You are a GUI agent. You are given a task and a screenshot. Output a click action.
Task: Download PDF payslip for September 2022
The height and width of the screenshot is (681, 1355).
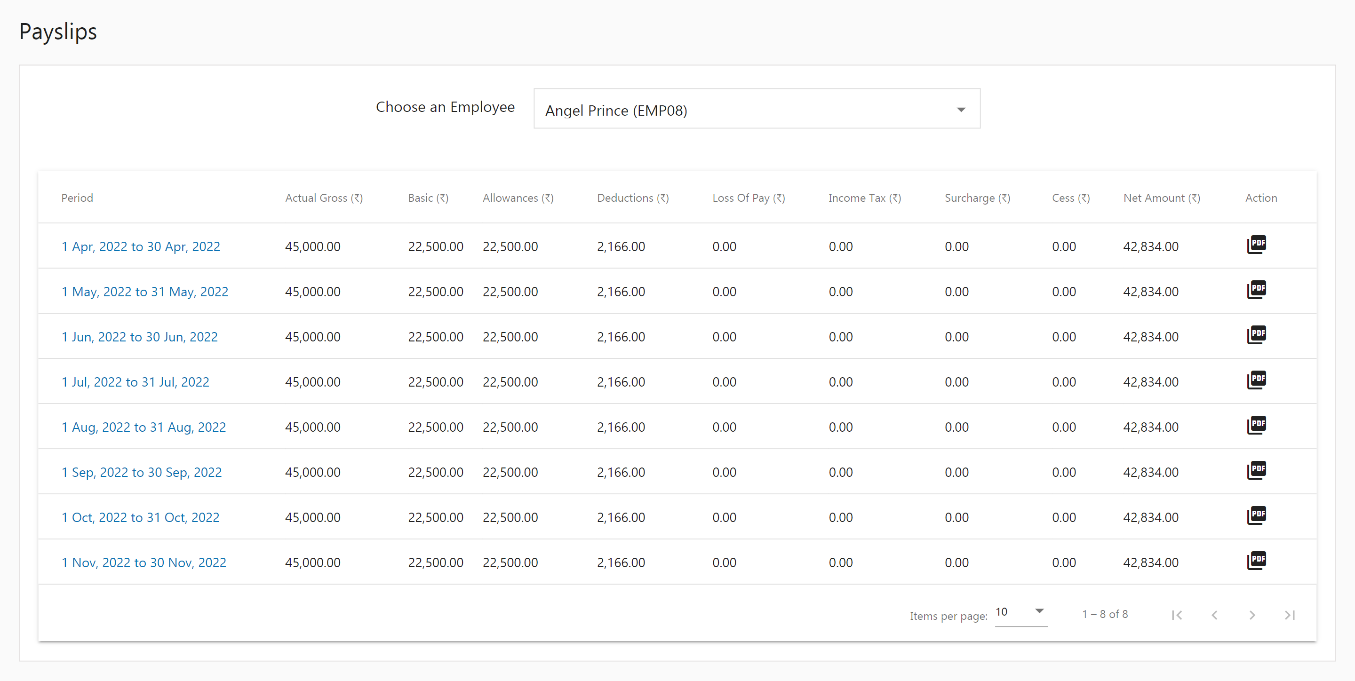coord(1256,471)
